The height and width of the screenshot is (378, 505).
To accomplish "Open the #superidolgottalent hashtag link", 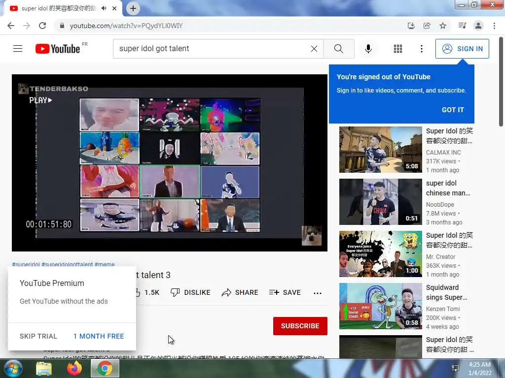I will click(x=67, y=264).
